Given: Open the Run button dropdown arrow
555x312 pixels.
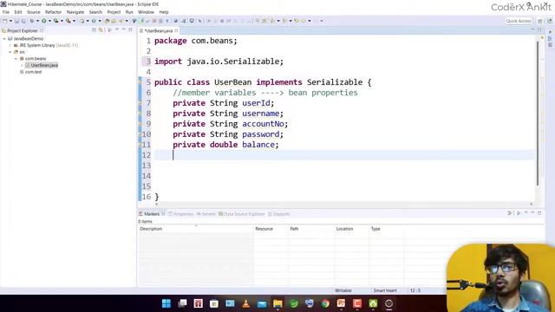Looking at the screenshot, I should pos(49,21).
